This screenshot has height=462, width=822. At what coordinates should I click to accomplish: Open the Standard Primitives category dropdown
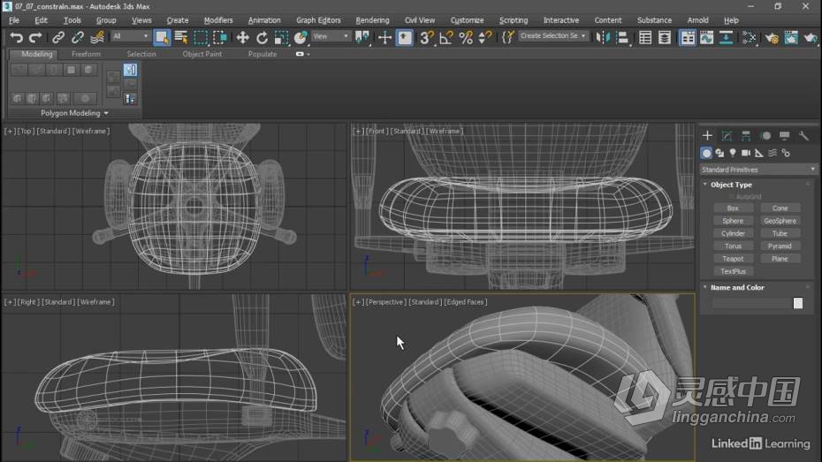(758, 170)
